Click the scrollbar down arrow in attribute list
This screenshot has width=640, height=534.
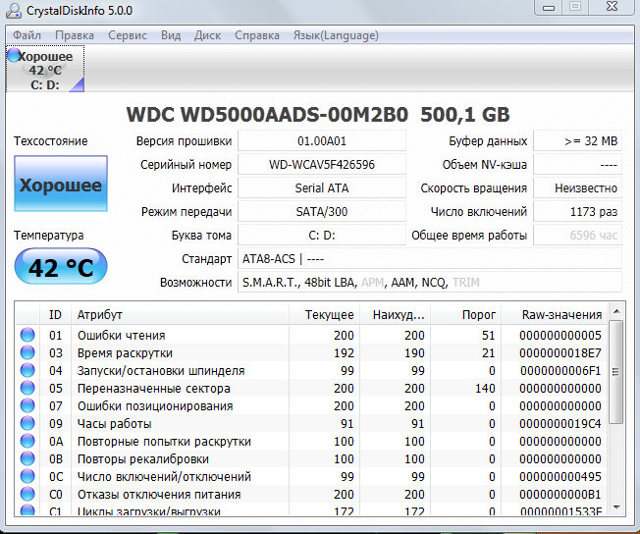pos(616,507)
